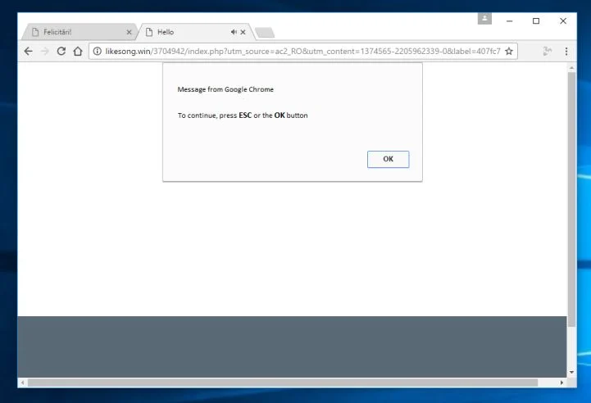Screen dimensions: 591x403
Task: Click the extension icon beside the menu
Action: click(548, 52)
